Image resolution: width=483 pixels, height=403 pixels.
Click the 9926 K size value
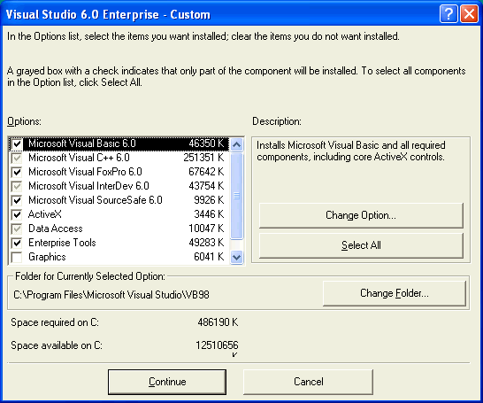(209, 200)
